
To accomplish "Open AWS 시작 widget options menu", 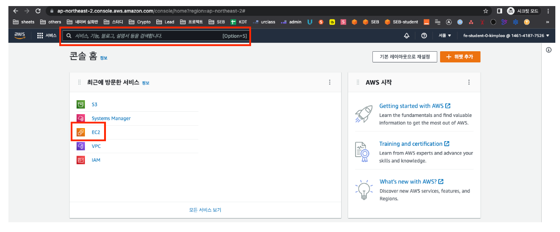I will click(469, 82).
